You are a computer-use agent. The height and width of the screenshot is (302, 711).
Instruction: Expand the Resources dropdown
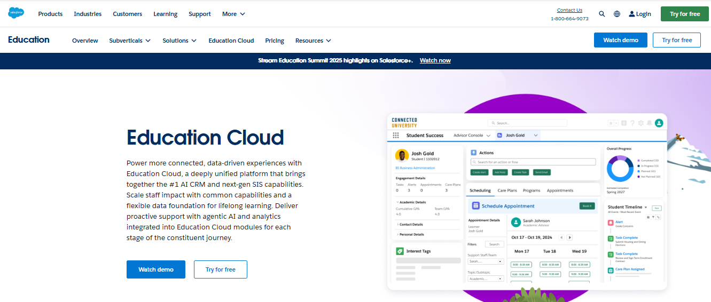(313, 41)
